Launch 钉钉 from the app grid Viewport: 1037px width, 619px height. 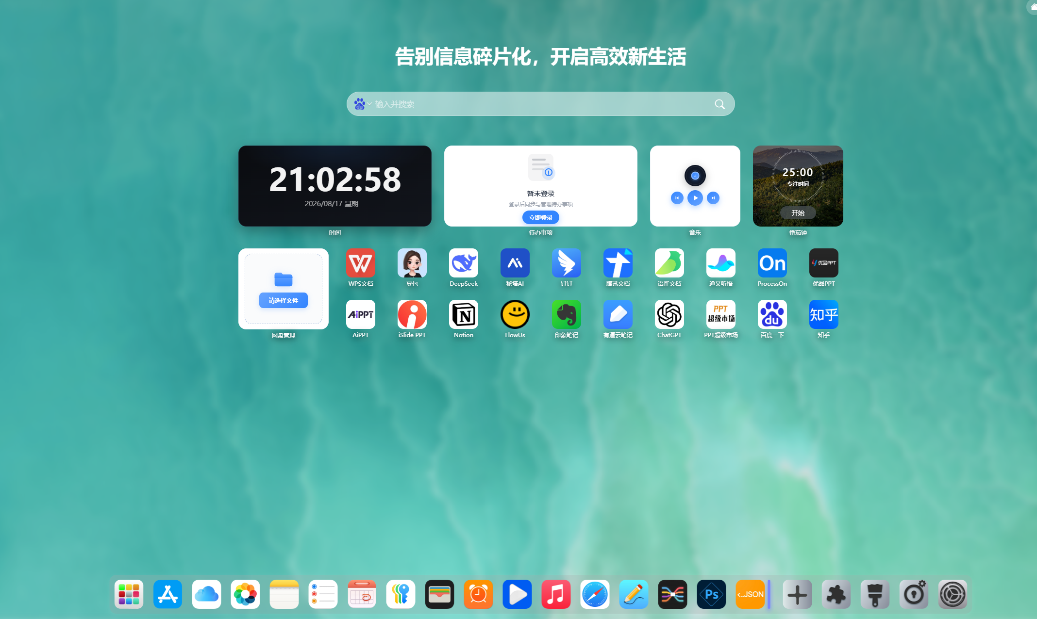(x=567, y=263)
